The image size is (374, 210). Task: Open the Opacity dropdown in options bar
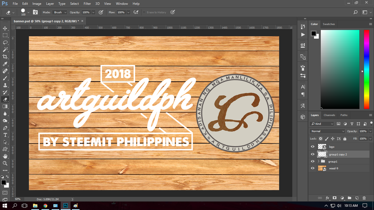tap(93, 12)
